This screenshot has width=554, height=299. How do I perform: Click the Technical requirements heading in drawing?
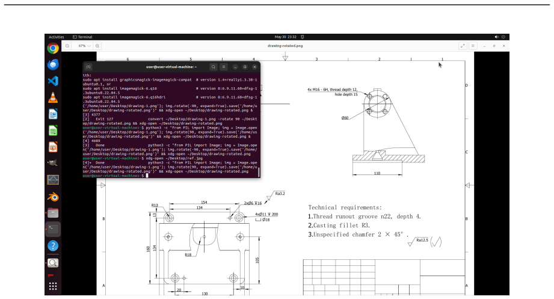tap(345, 208)
